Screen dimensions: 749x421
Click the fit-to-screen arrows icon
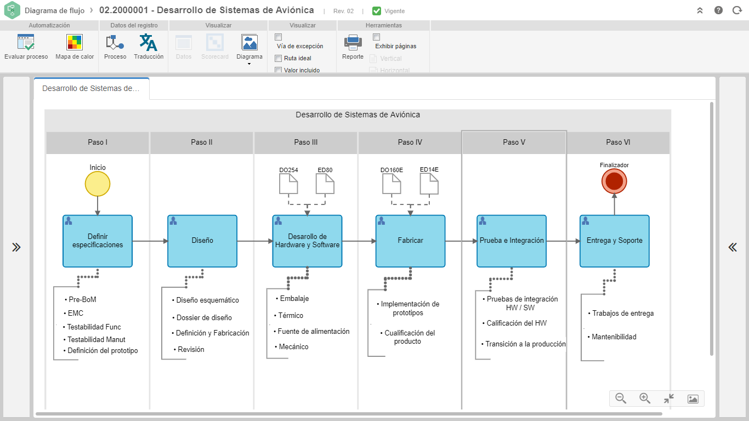pos(668,399)
